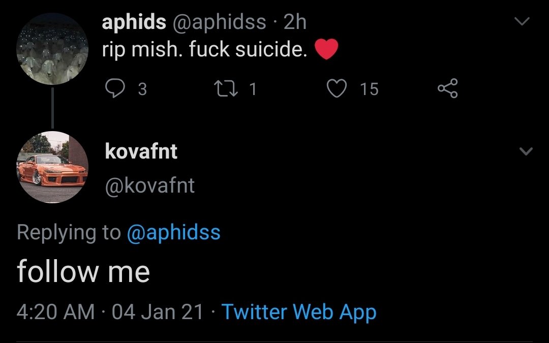The image size is (549, 343).
Task: Click the 2h timestamp on aphids' tweet
Action: tap(295, 22)
